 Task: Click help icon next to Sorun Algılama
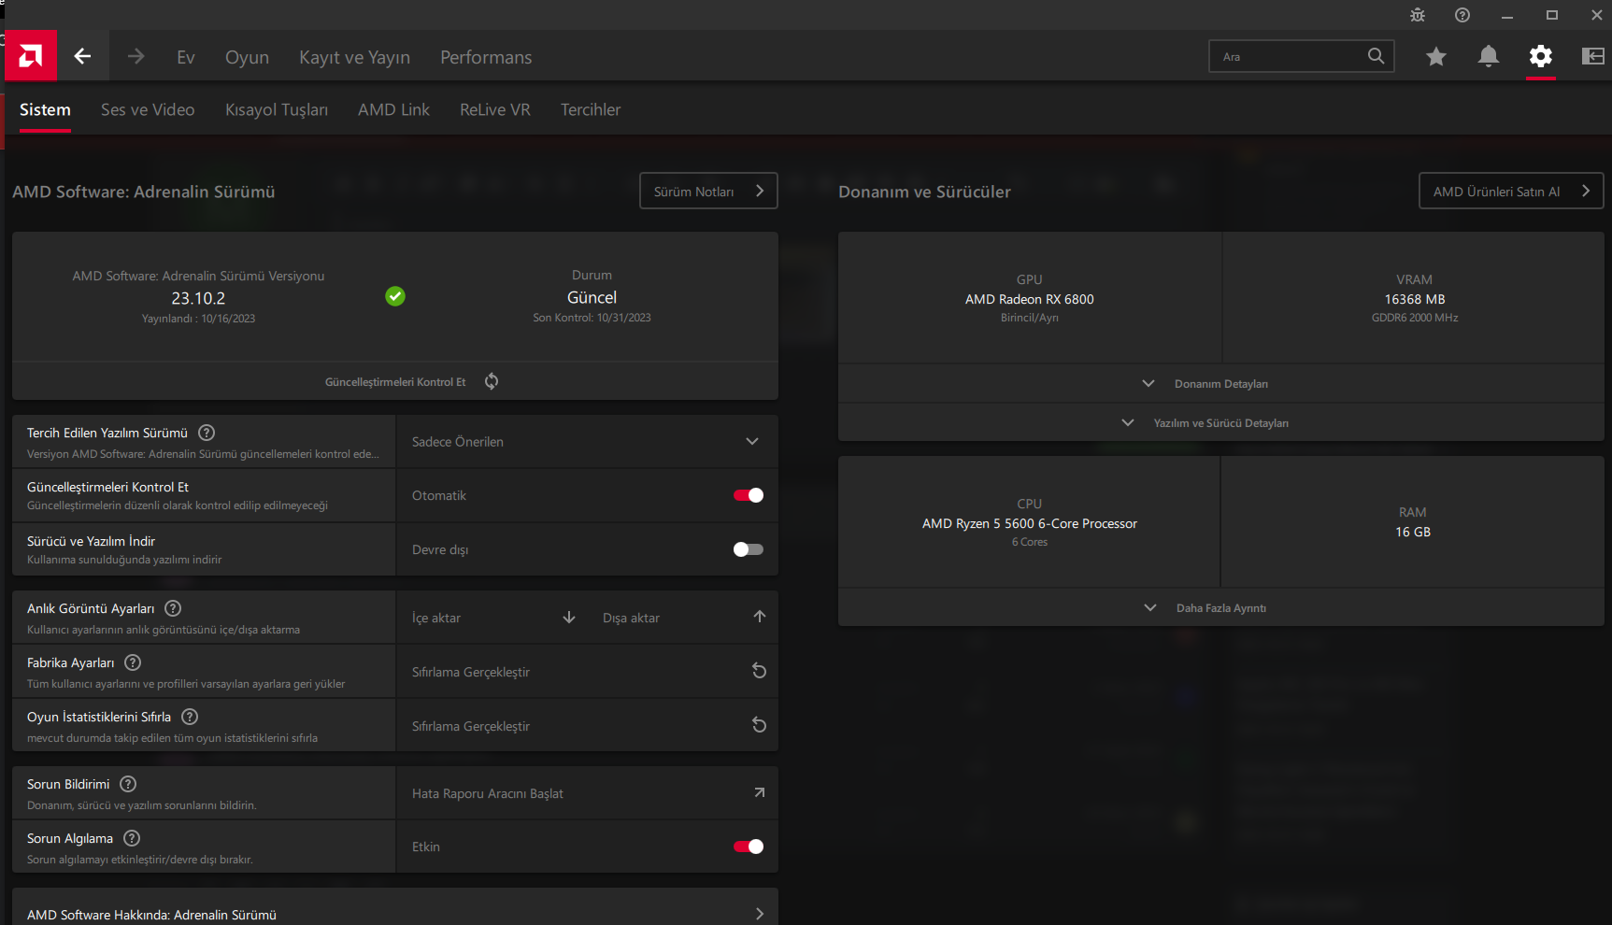pos(132,838)
